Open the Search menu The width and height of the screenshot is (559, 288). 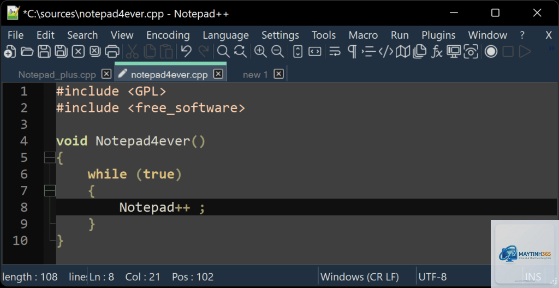(x=82, y=35)
